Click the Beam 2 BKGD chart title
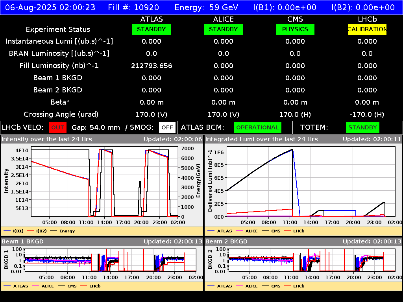This screenshot has width=403, height=302. coord(226,241)
